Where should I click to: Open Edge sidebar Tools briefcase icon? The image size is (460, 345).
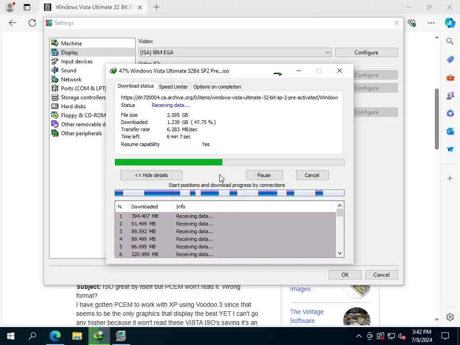[x=450, y=77]
